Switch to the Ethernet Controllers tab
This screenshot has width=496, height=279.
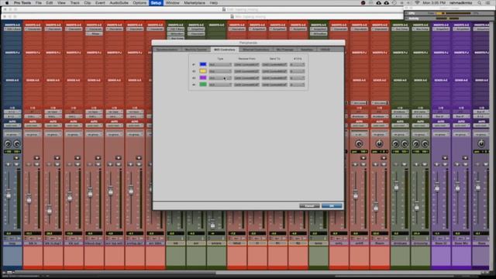point(256,50)
